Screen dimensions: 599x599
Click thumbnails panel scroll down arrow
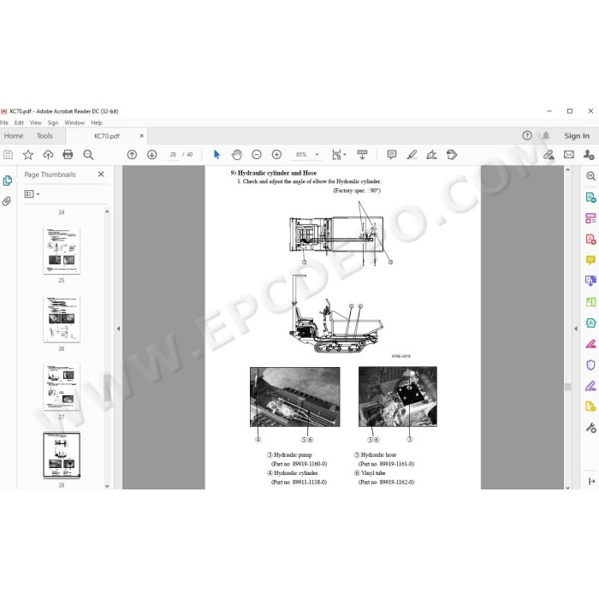[x=107, y=486]
